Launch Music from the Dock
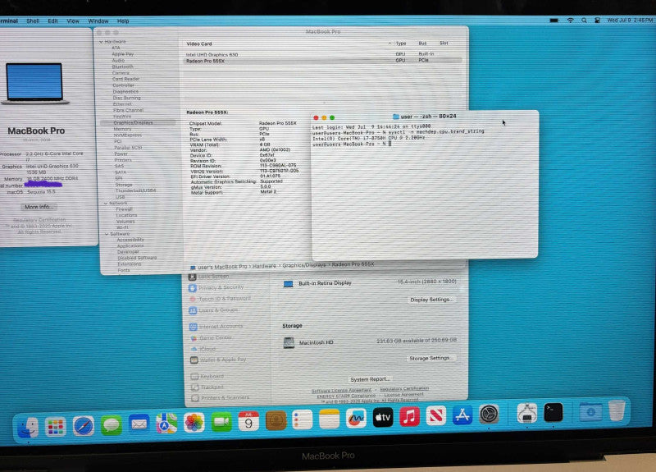 (x=409, y=416)
